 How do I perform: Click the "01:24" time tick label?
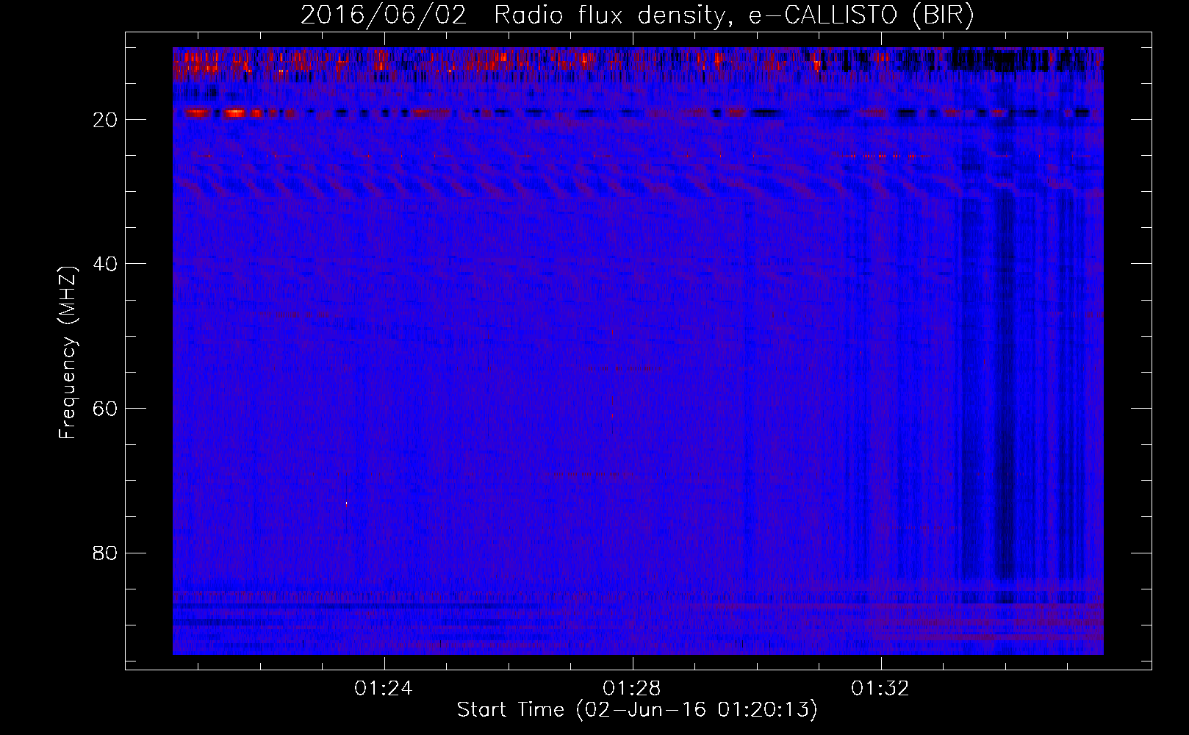[x=383, y=689]
